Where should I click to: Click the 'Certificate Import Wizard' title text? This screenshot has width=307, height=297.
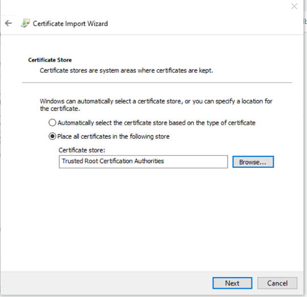coord(70,23)
